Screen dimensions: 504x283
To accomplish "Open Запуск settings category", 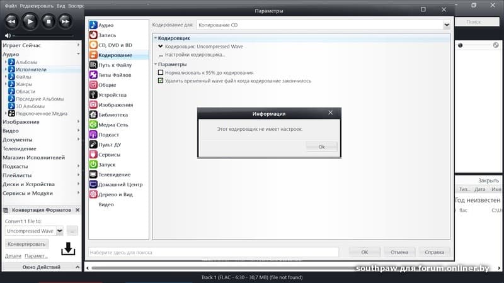I will [118, 164].
